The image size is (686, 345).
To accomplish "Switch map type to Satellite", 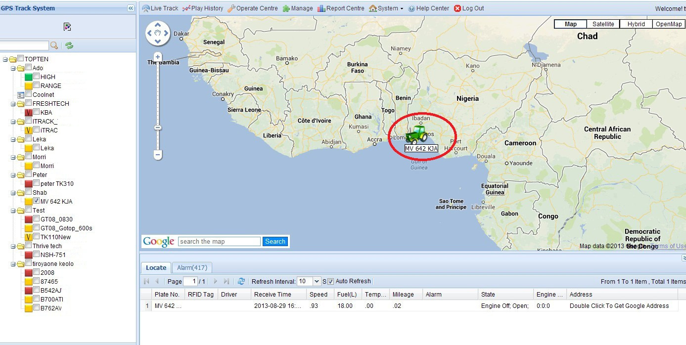I will [x=603, y=24].
